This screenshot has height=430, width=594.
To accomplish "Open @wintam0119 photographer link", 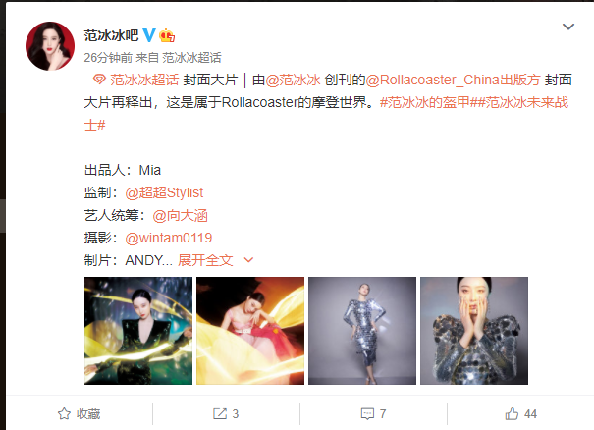I will 169,238.
